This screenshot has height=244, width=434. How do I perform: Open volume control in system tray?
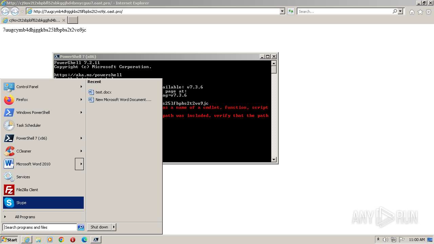click(x=386, y=240)
